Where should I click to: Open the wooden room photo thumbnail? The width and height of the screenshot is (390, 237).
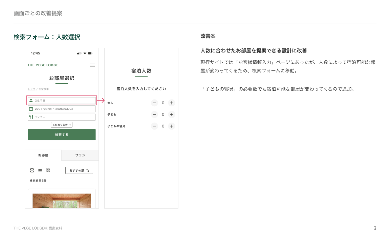[x=62, y=201]
